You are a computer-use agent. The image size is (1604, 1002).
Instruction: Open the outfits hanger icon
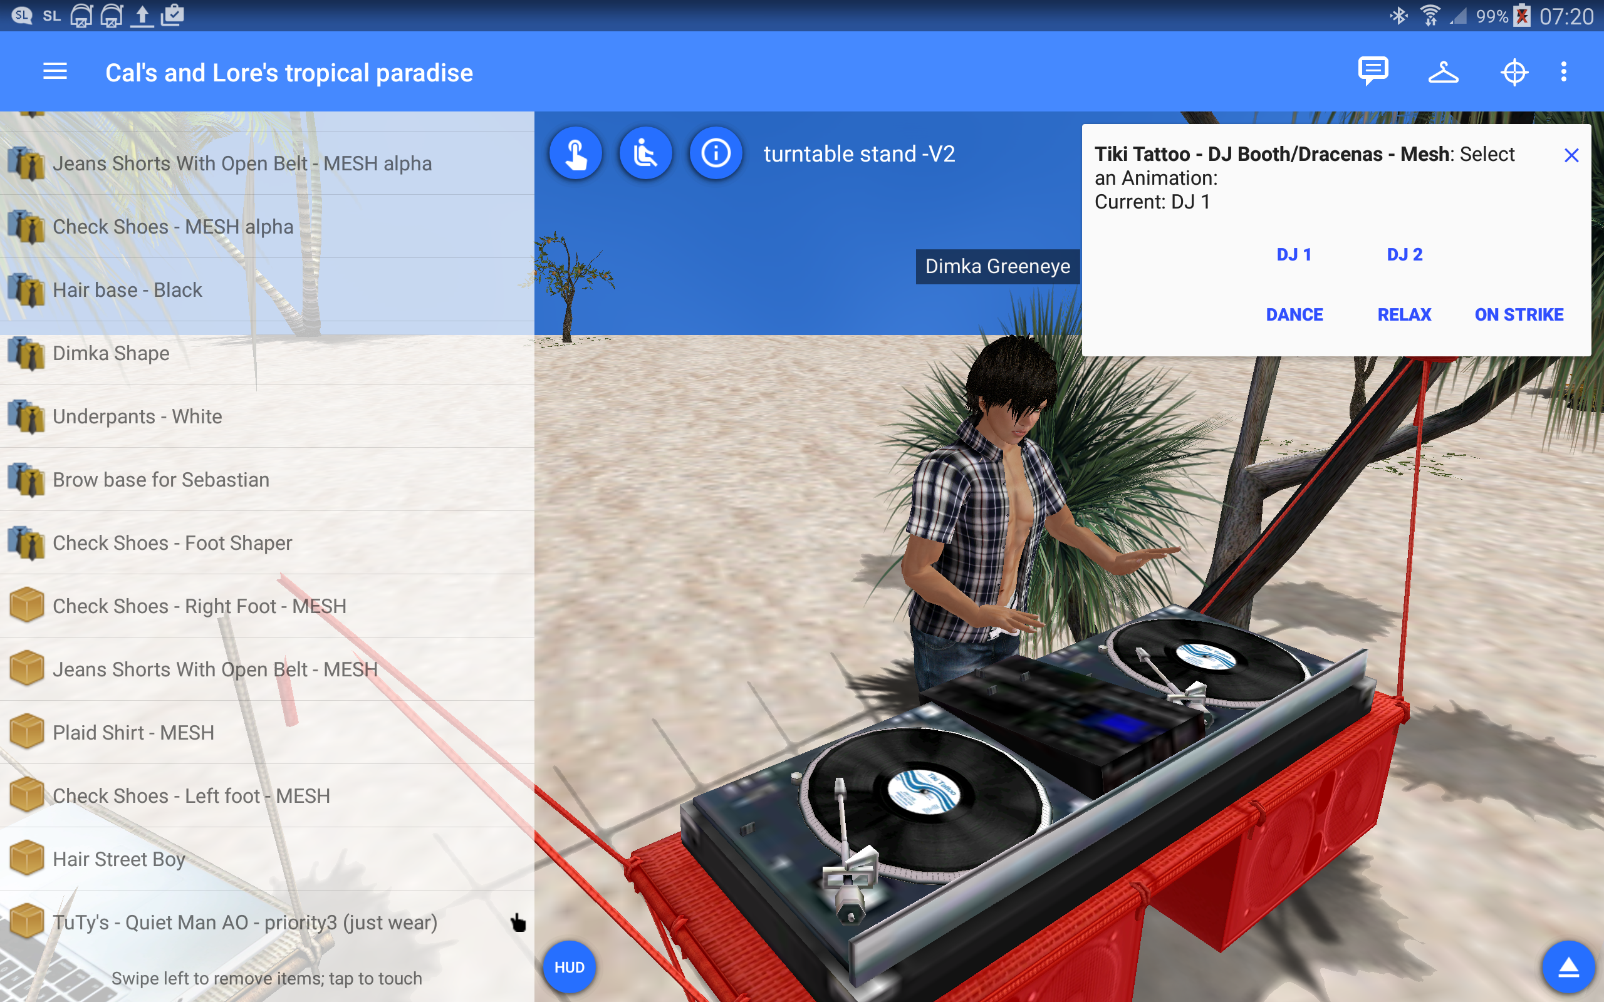[1443, 71]
